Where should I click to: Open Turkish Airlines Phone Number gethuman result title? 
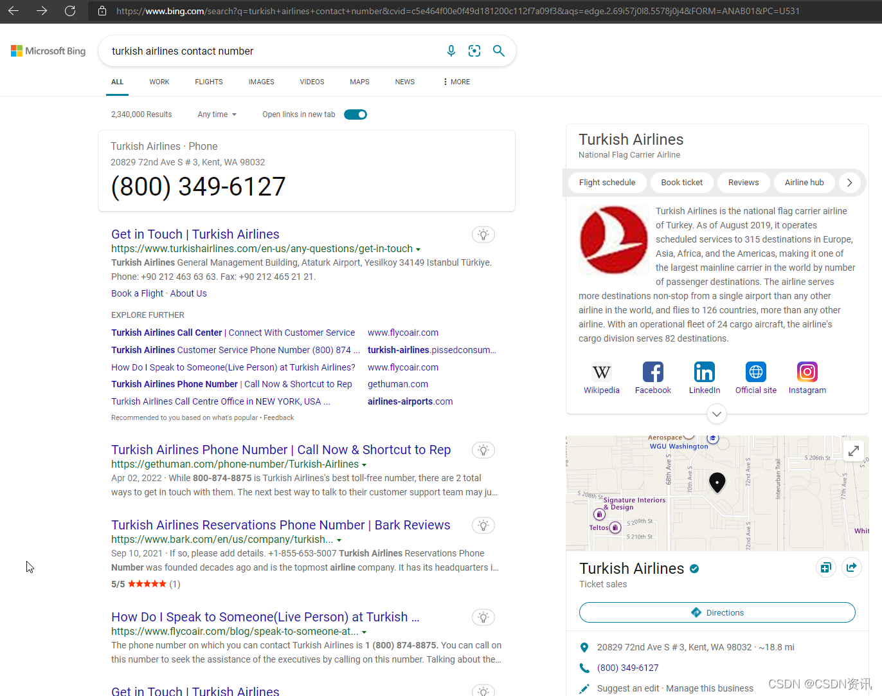[281, 450]
